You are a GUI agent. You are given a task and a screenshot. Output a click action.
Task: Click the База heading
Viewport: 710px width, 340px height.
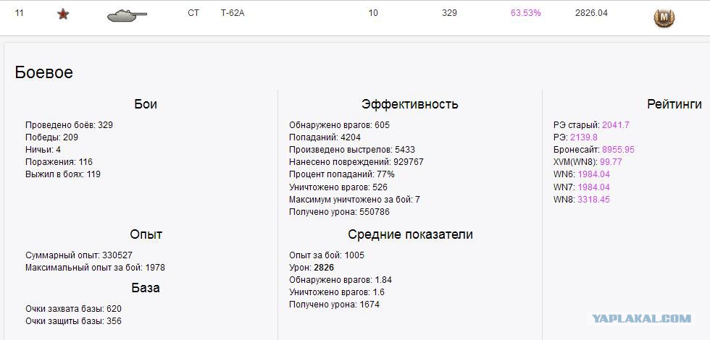(x=146, y=288)
